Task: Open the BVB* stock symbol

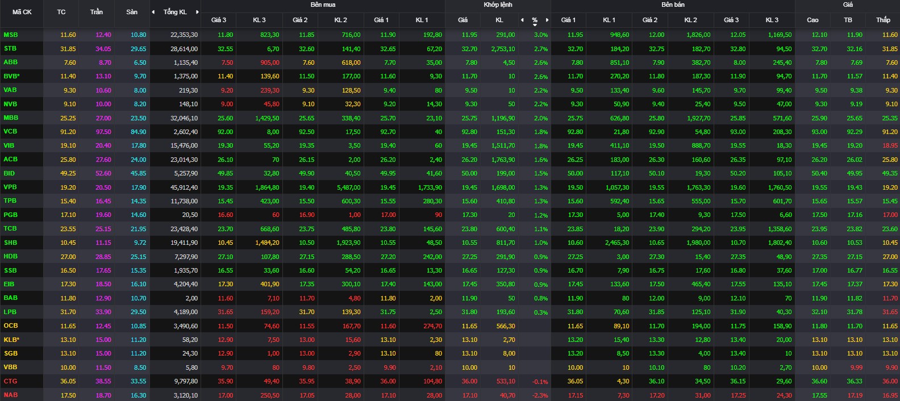Action: click(12, 76)
